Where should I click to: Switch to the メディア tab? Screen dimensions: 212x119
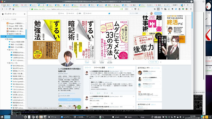tap(111, 67)
